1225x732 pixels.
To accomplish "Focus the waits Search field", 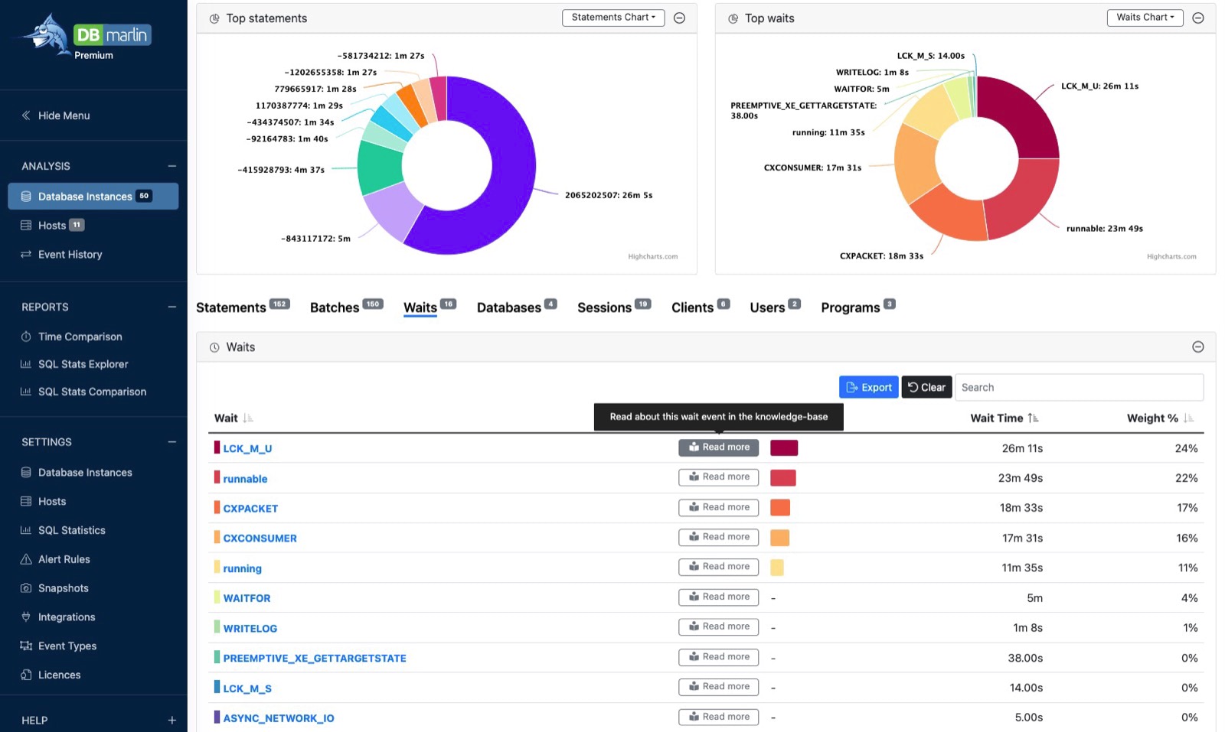I will 1079,387.
